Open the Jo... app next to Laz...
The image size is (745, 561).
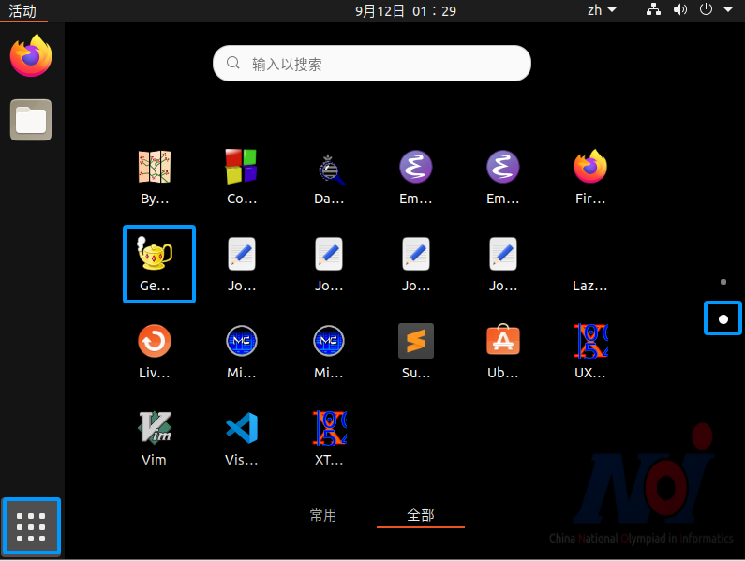point(502,264)
